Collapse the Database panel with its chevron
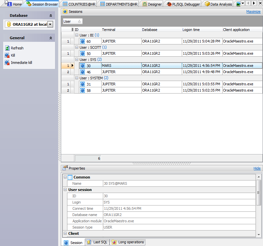 51,15
